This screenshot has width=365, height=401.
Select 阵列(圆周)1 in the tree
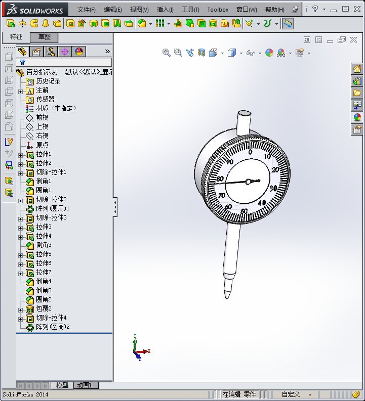click(x=48, y=208)
